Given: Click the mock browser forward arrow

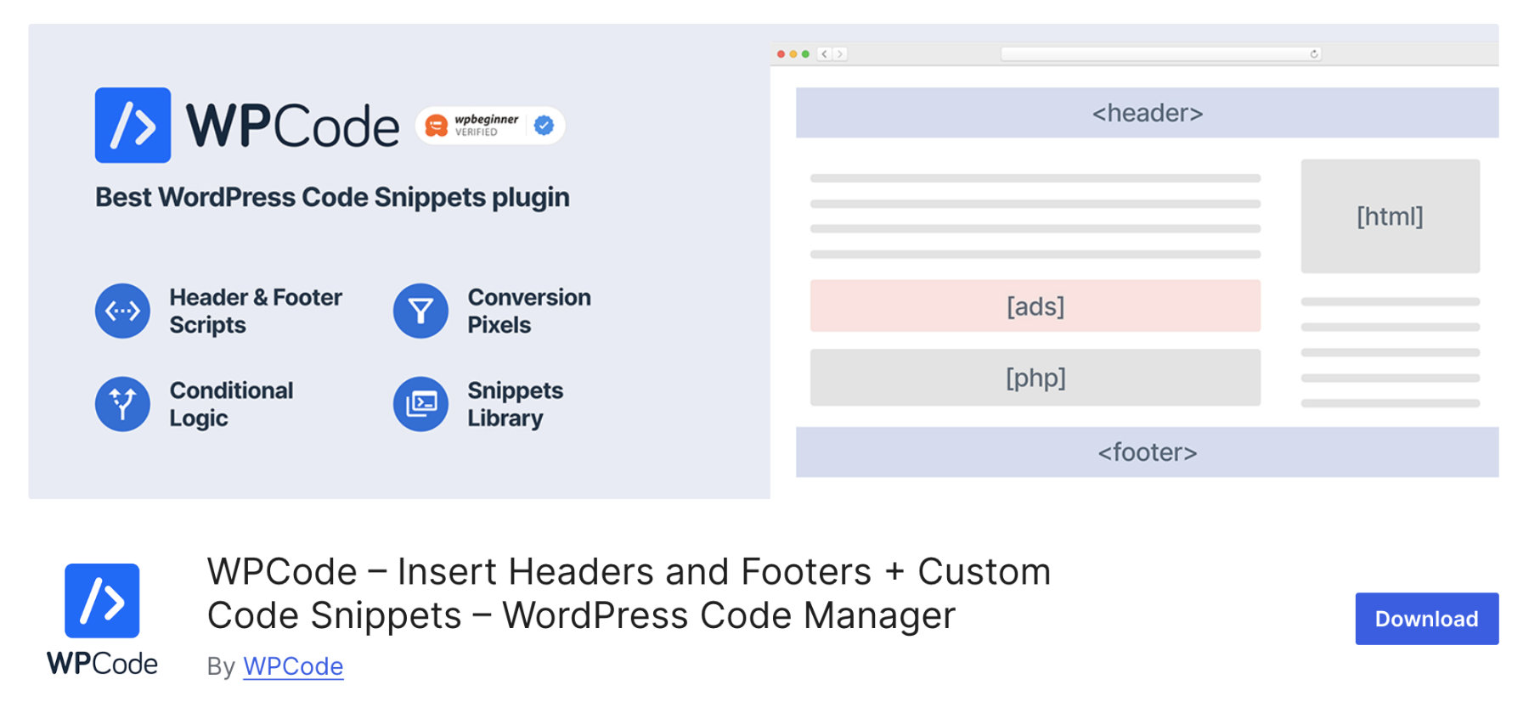Looking at the screenshot, I should coord(840,53).
